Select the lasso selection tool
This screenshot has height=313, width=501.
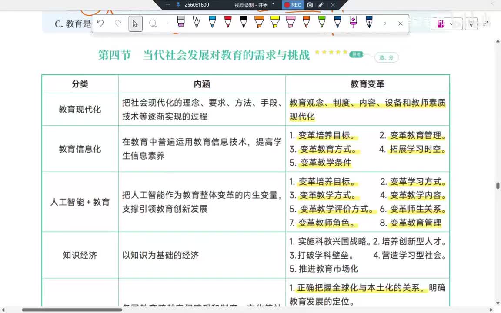tap(153, 23)
